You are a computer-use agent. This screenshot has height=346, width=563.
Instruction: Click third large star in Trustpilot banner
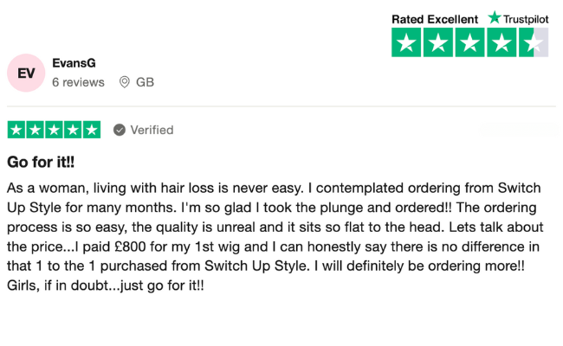pos(470,43)
